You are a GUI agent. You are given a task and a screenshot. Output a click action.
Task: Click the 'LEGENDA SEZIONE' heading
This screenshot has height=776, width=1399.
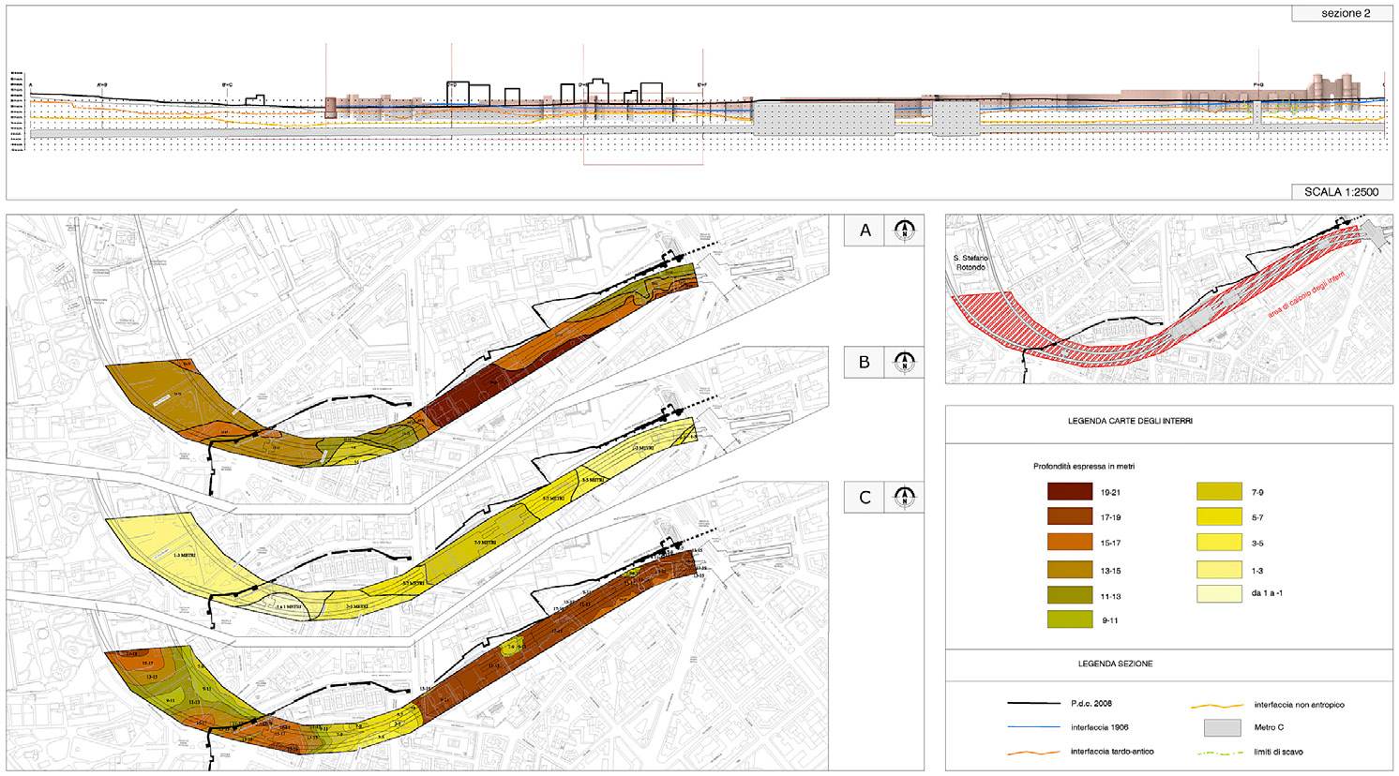coord(1115,664)
